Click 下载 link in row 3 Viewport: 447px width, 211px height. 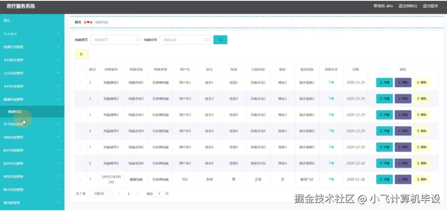point(331,115)
